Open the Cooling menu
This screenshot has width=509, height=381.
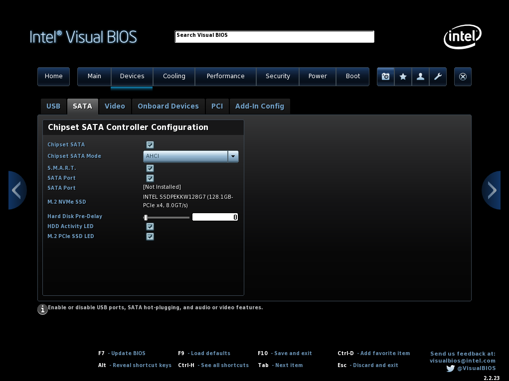[x=174, y=76]
